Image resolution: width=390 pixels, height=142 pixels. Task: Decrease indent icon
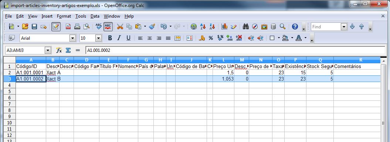tap(251, 38)
